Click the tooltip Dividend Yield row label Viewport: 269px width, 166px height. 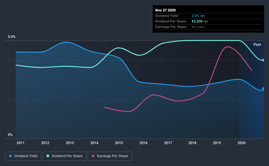[x=167, y=16]
